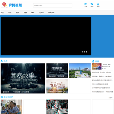
Task: Open the 舜网直播 sidebar link
Action: pos(102,76)
